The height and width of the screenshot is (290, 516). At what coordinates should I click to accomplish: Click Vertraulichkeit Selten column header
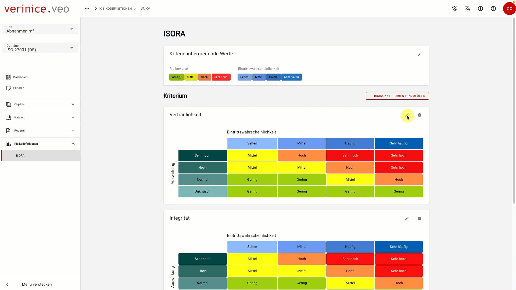pos(252,143)
